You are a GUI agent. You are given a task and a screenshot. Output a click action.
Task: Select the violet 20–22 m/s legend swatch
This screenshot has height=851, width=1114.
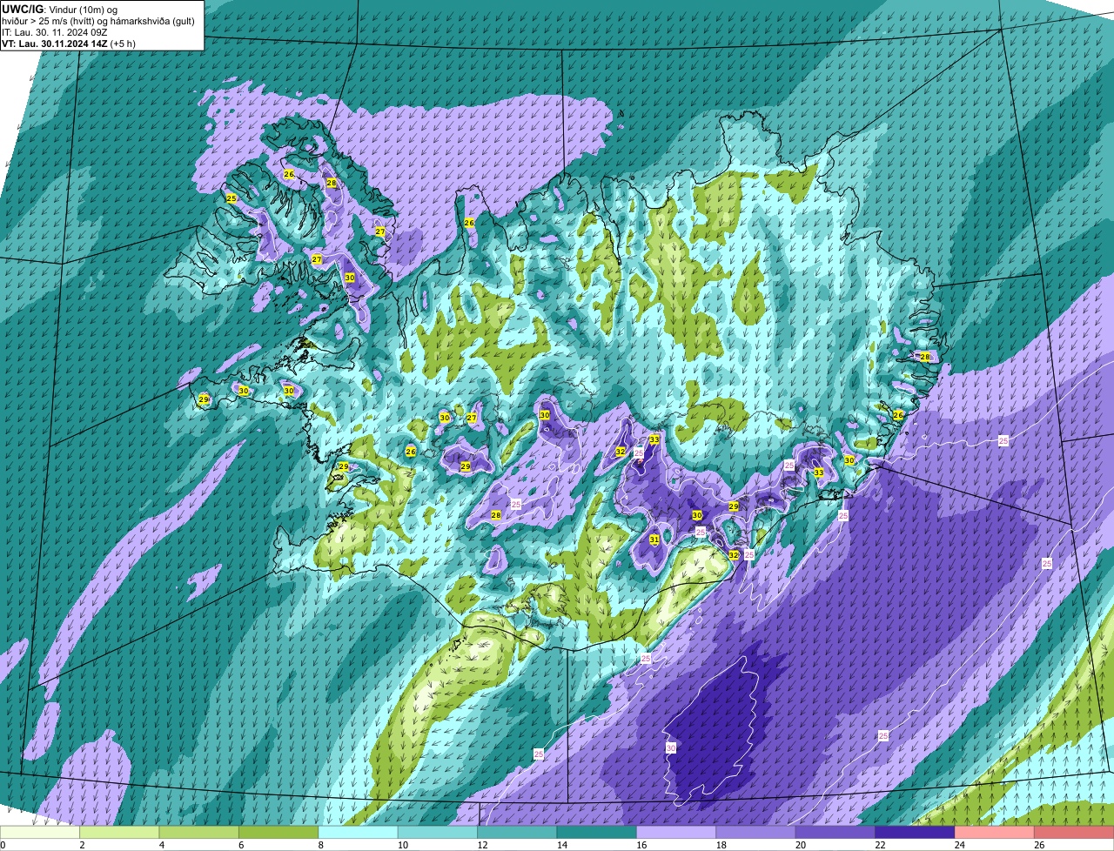836,833
